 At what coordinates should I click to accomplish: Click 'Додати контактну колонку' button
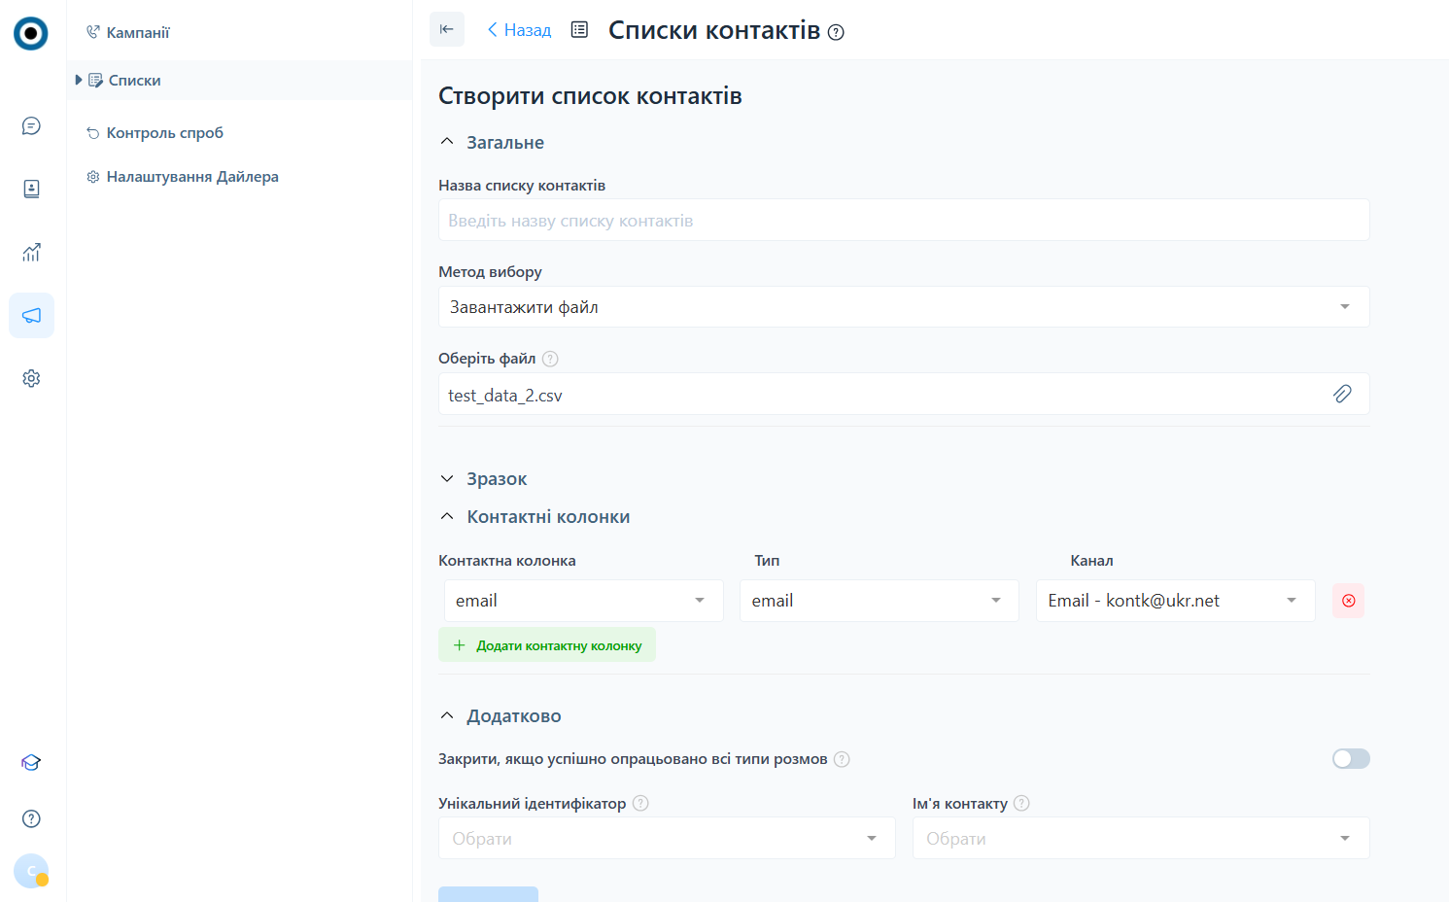[547, 645]
